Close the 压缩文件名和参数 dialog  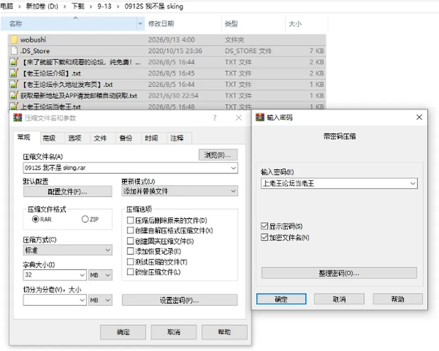click(239, 118)
